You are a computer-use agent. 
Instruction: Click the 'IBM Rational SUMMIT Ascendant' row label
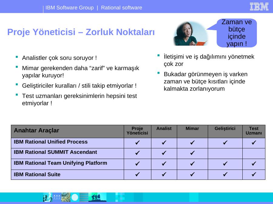coord(56,152)
